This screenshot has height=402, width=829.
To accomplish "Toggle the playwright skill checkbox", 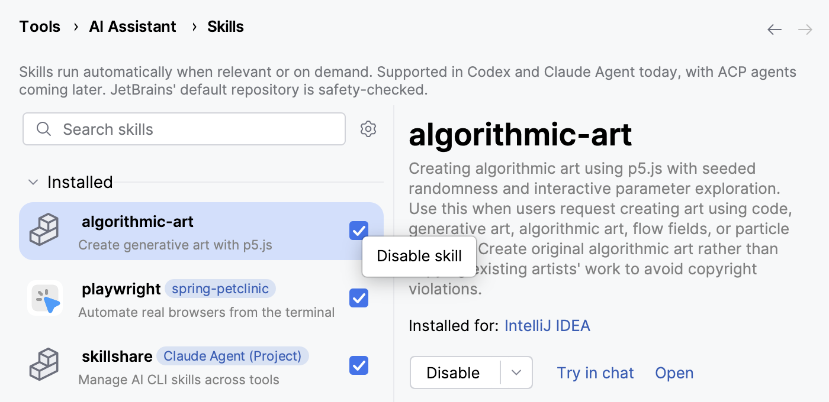I will 359,298.
